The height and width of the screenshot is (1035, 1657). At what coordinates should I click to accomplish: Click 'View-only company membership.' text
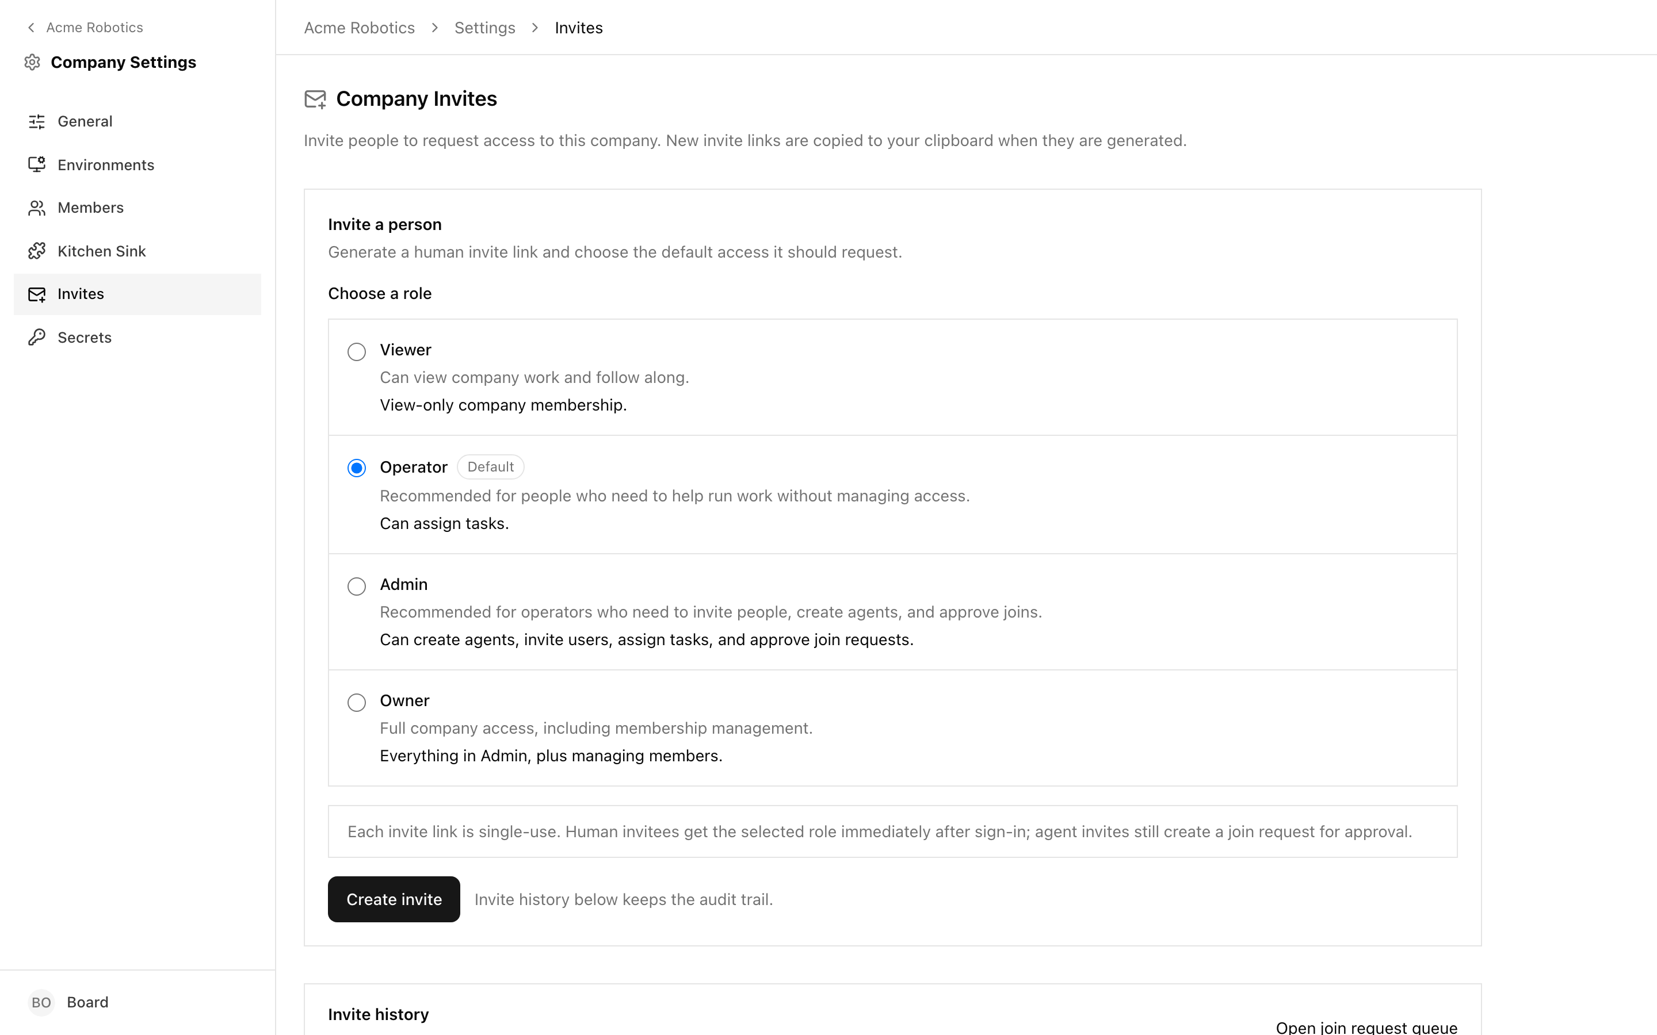503,405
